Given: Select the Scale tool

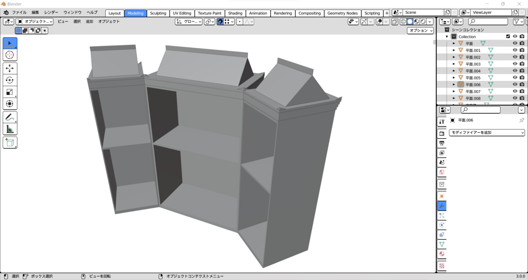Looking at the screenshot, I should point(10,92).
